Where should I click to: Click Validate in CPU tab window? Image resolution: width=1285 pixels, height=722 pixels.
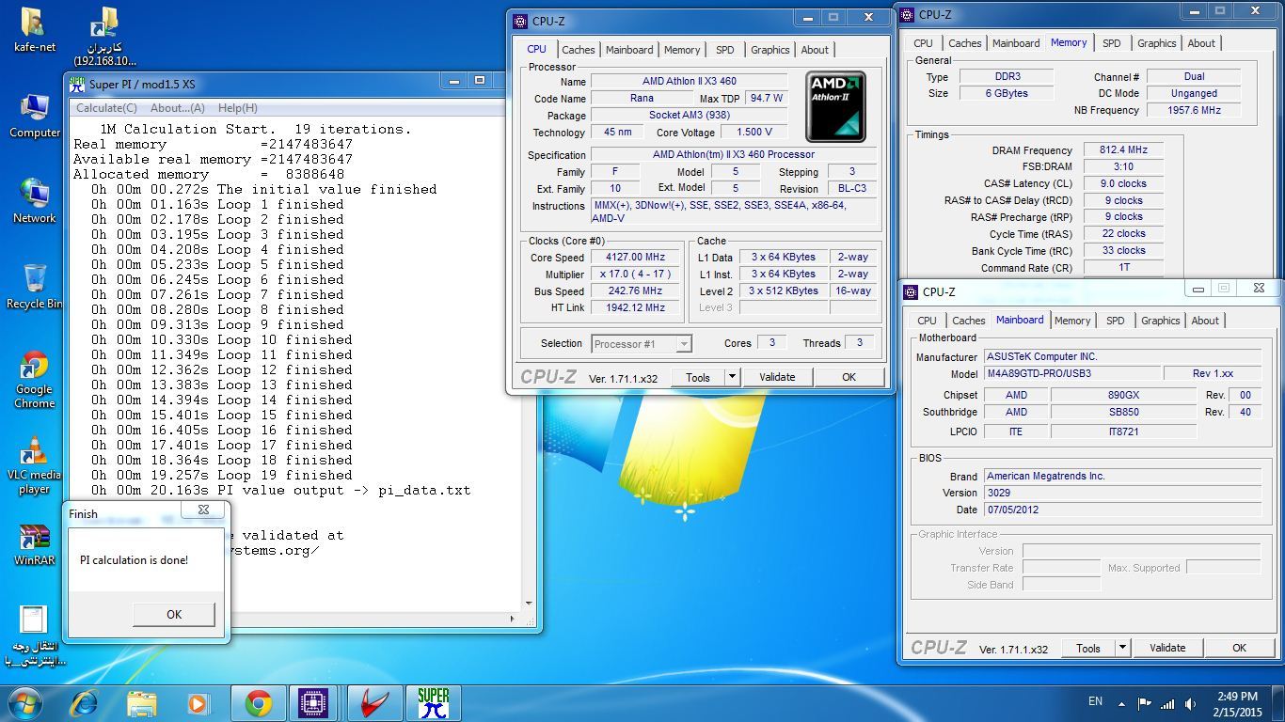[777, 377]
